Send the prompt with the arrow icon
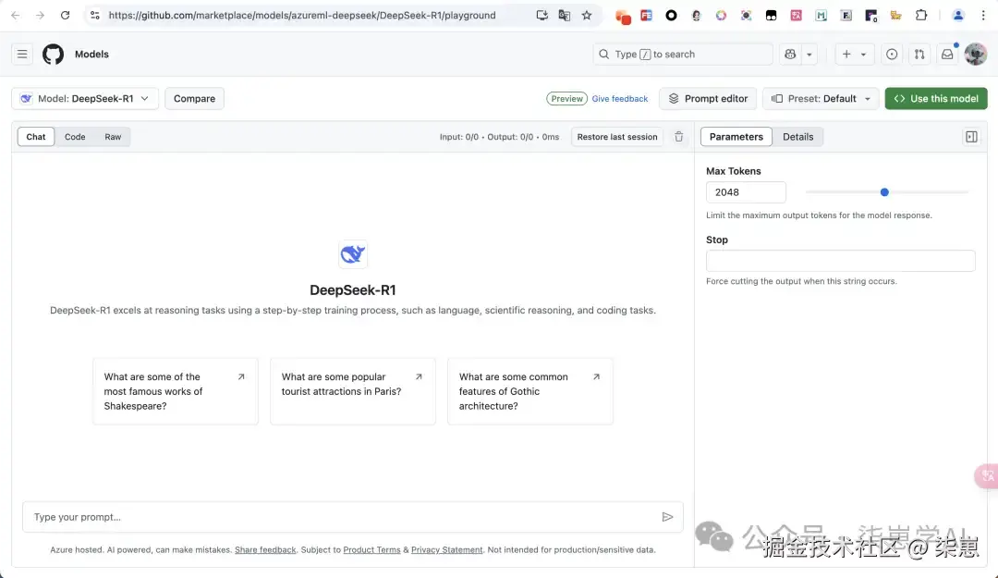Screen dimensions: 998x578 667,517
